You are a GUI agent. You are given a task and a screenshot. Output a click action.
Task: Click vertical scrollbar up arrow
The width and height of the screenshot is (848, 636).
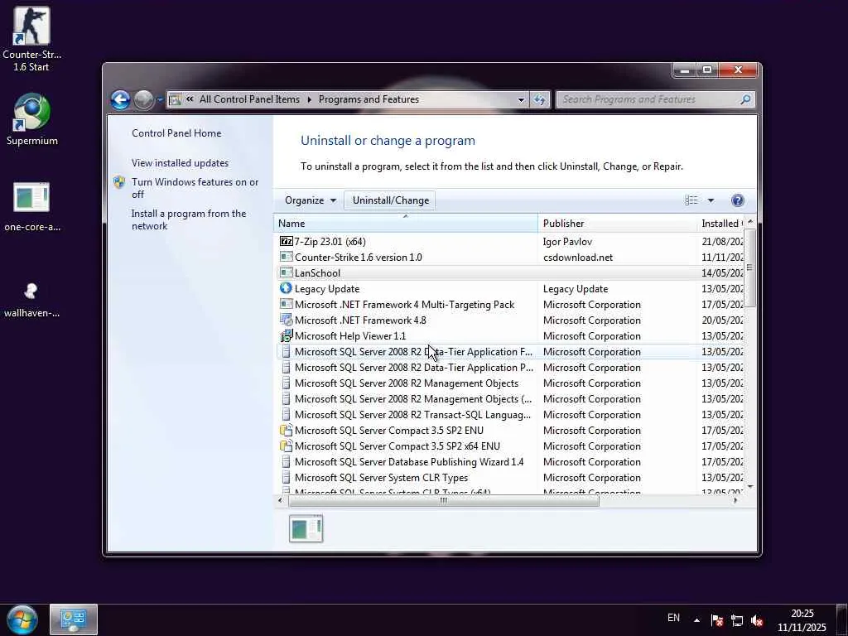(x=749, y=222)
